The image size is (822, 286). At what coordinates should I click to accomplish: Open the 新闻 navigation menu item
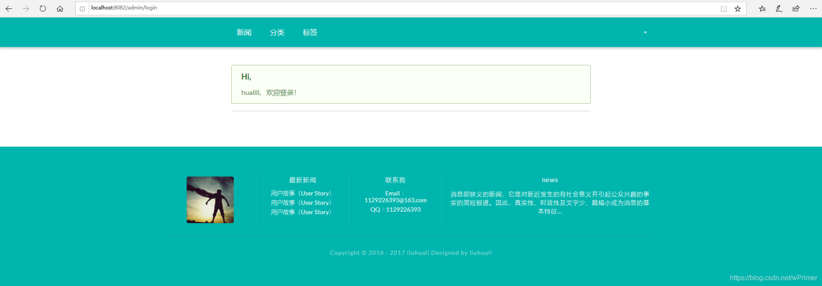click(x=244, y=33)
